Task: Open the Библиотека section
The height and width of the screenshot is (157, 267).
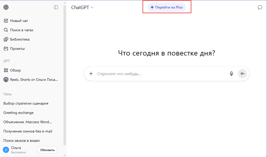Action: (x=17, y=39)
